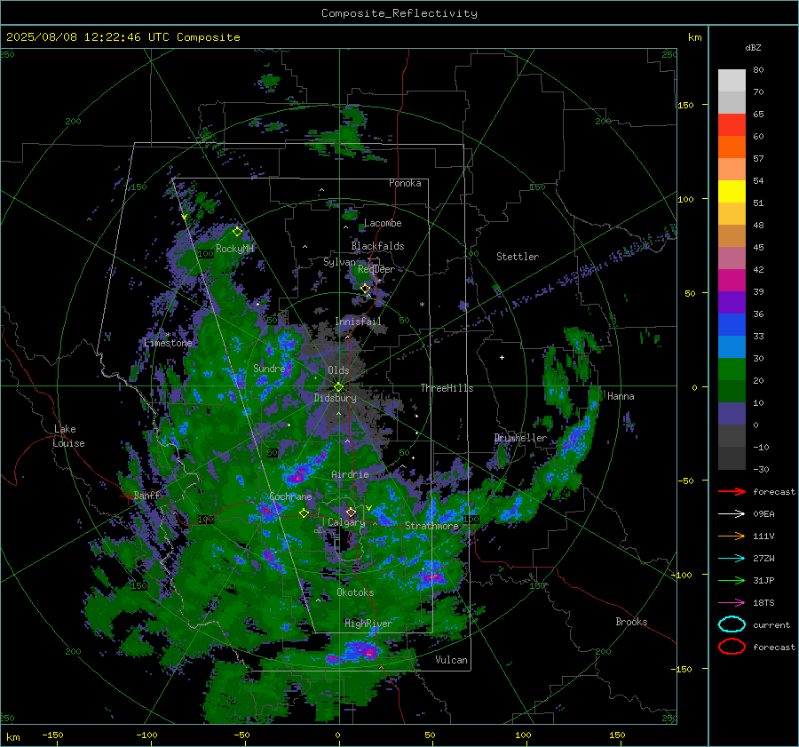Image resolution: width=799 pixels, height=747 pixels.
Task: Click the Hanna town label
Action: [621, 396]
